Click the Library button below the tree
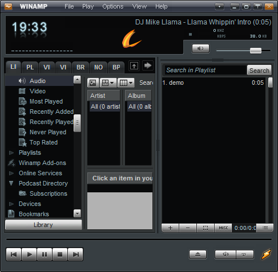 (43, 225)
